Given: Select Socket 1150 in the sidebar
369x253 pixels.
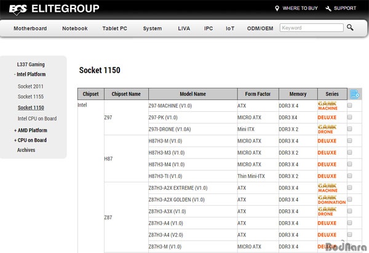Looking at the screenshot, I should (31, 107).
